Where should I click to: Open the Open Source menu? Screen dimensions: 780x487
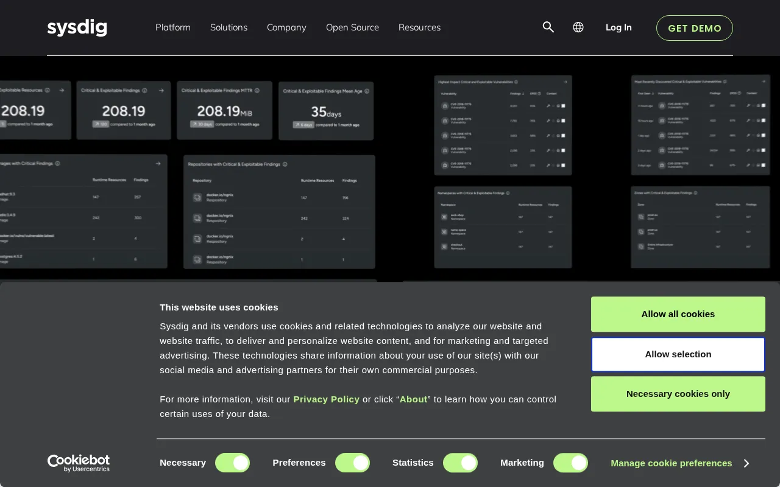[352, 27]
